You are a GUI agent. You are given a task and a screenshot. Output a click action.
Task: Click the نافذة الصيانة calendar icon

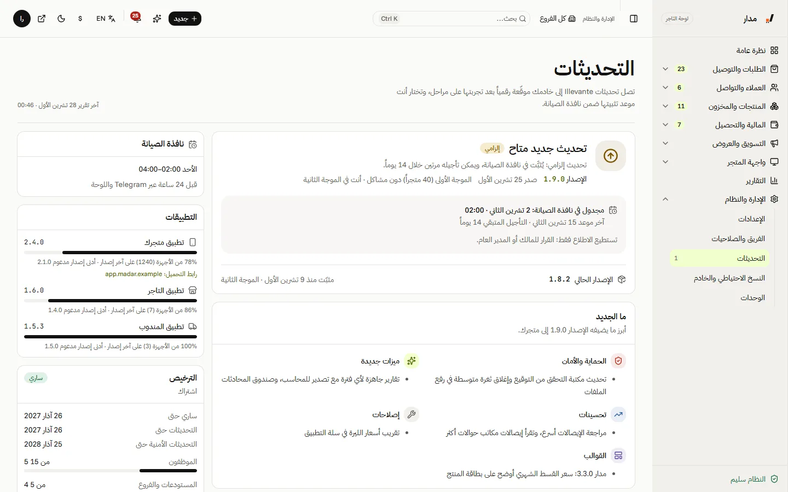click(193, 144)
